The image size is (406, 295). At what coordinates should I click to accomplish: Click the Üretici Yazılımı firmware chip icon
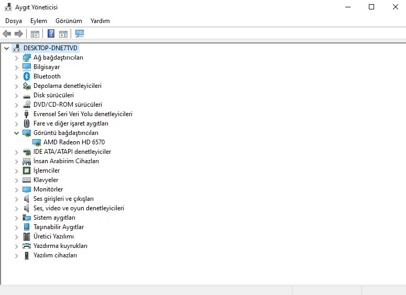tap(26, 236)
